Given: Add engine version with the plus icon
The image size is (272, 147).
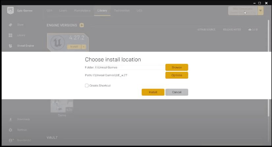Looking at the screenshot, I should tap(81, 25).
